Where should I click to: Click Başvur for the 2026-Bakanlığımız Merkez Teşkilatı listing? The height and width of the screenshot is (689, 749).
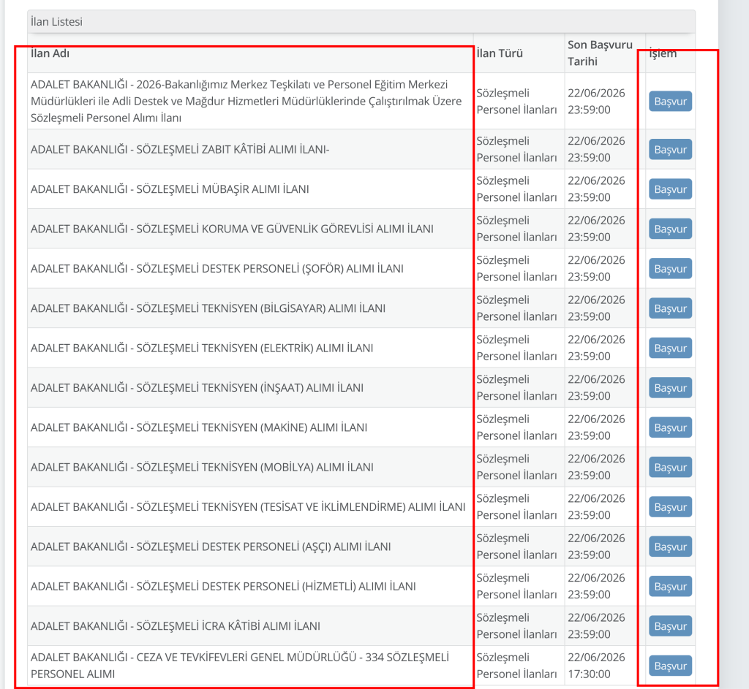pos(670,101)
